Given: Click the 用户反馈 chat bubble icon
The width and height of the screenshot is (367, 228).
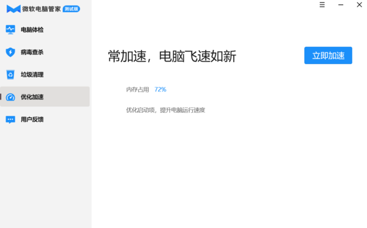Looking at the screenshot, I should coord(10,119).
